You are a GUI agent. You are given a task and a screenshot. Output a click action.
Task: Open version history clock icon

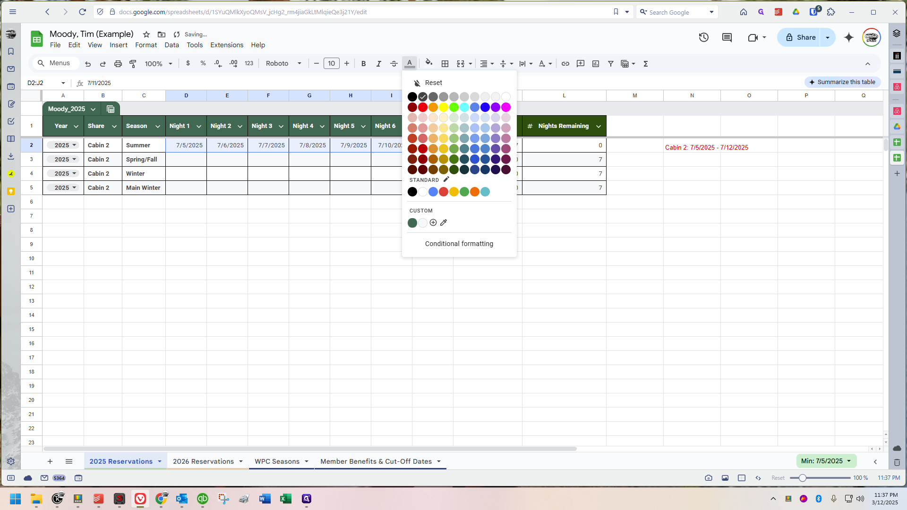(x=703, y=37)
